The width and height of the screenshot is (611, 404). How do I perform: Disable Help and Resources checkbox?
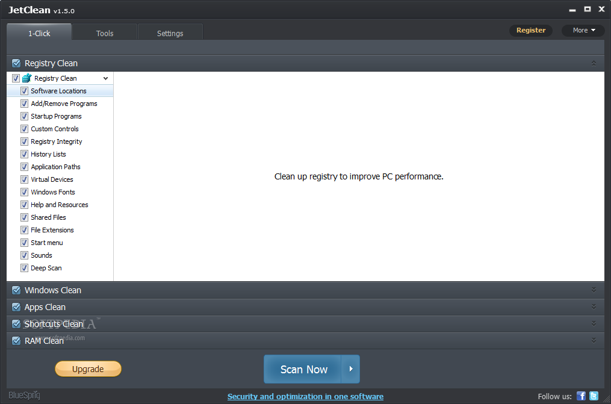(24, 205)
